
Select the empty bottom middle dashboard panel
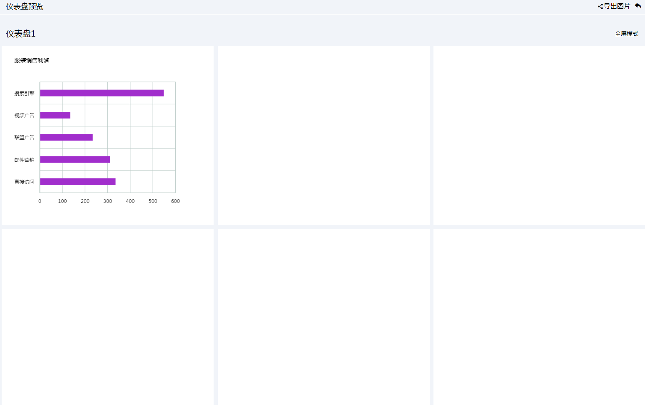[x=324, y=317]
